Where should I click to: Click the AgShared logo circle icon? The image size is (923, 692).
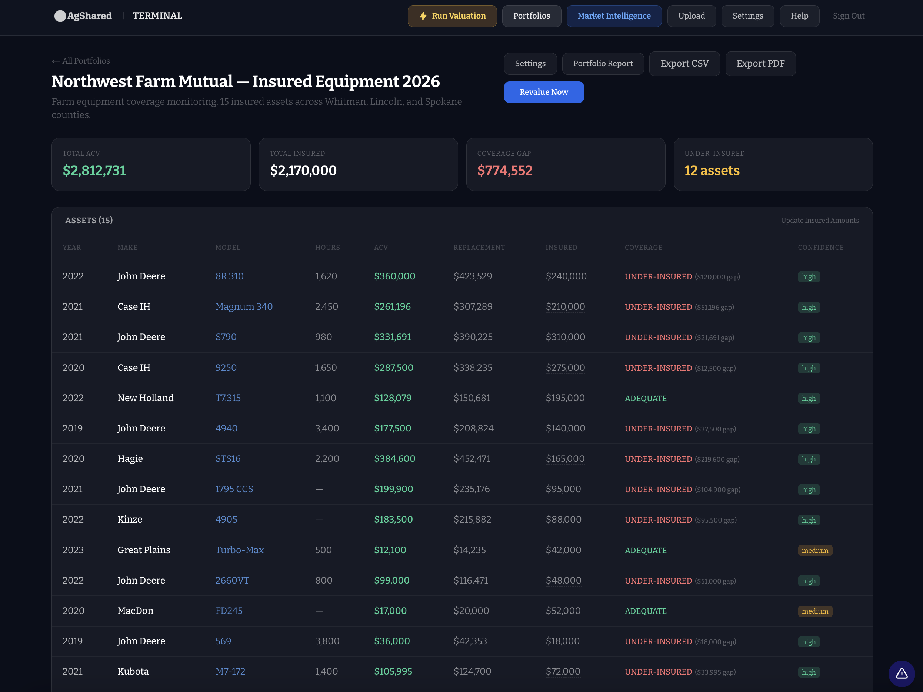coord(60,16)
